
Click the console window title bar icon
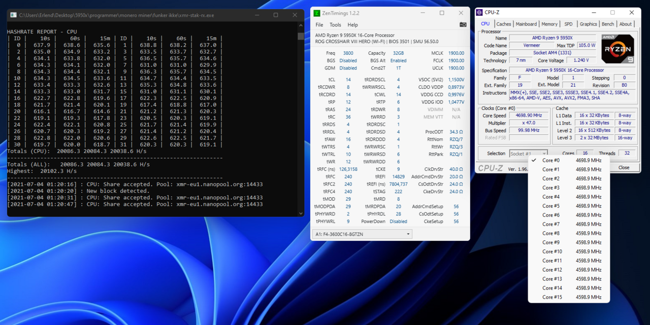point(13,15)
